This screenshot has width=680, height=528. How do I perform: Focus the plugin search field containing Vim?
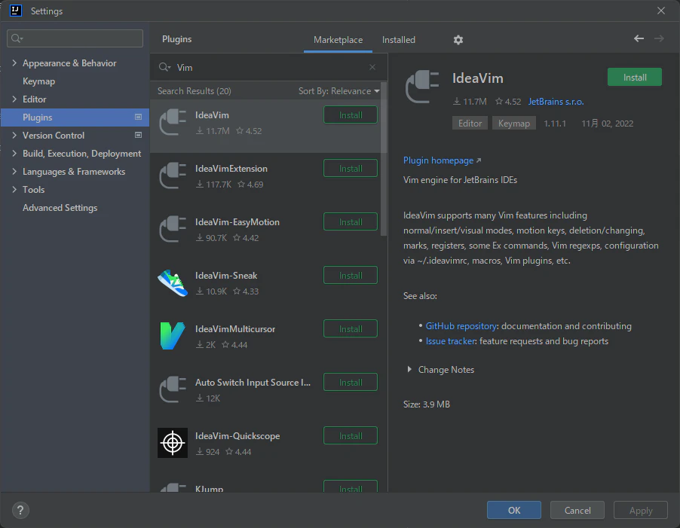pyautogui.click(x=269, y=67)
